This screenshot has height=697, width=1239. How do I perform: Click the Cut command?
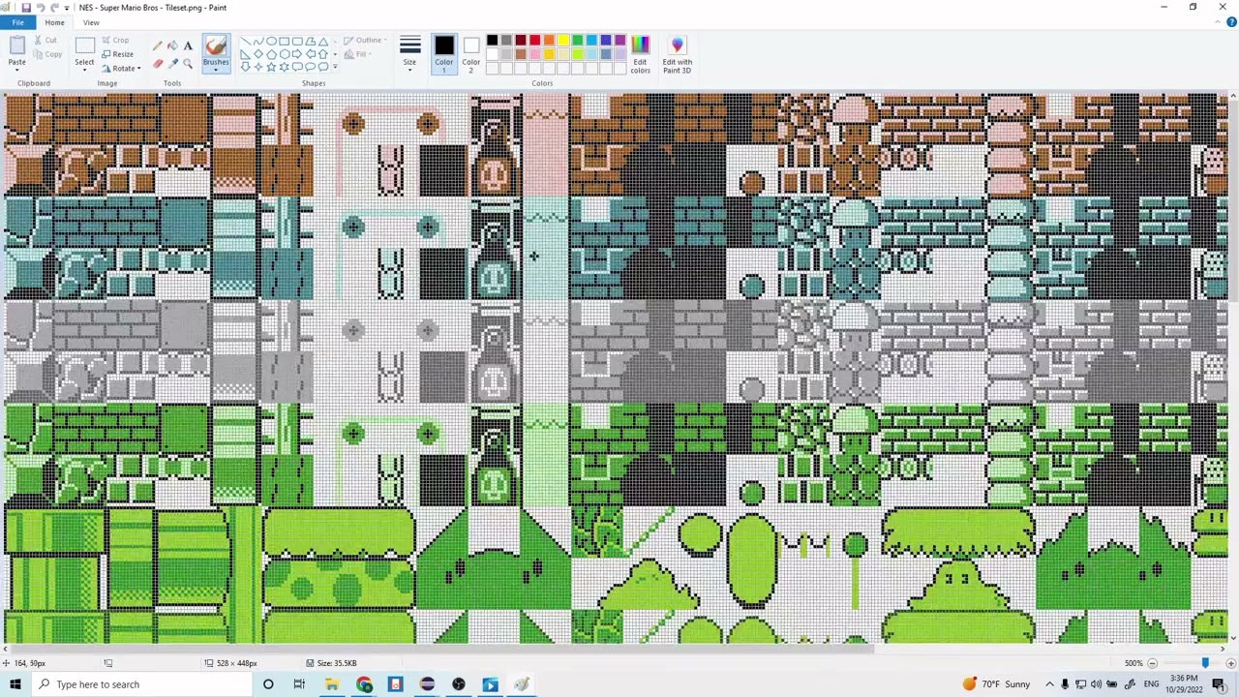point(45,40)
